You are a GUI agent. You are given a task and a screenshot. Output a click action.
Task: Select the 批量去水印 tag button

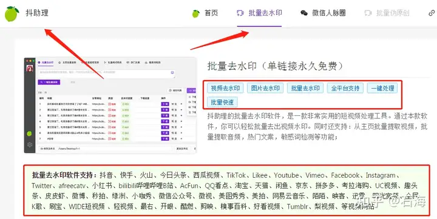(x=305, y=89)
